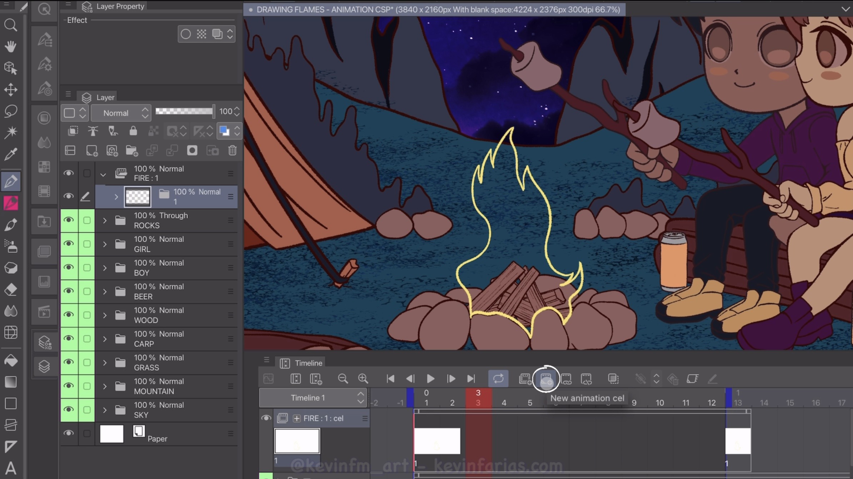Open the Layer panel hamburger menu
This screenshot has height=479, width=853.
(68, 95)
